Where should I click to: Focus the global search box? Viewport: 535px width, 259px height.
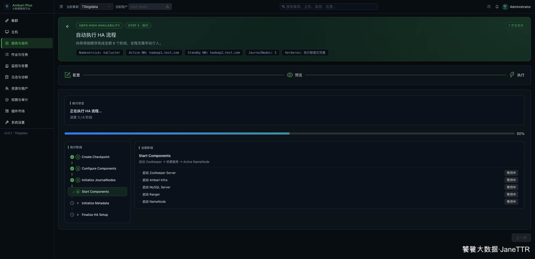[x=328, y=7]
